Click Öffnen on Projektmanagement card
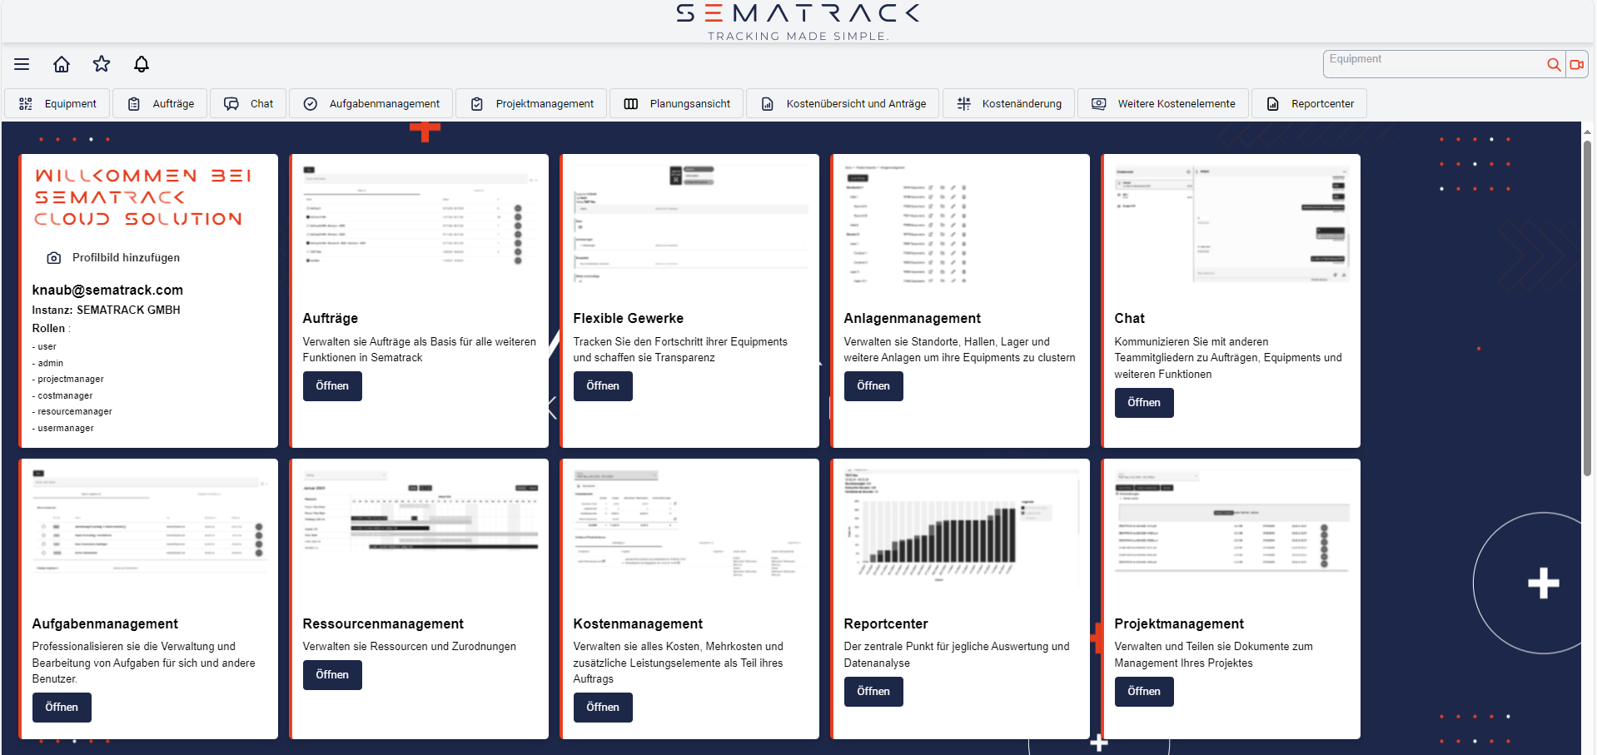 1144,692
